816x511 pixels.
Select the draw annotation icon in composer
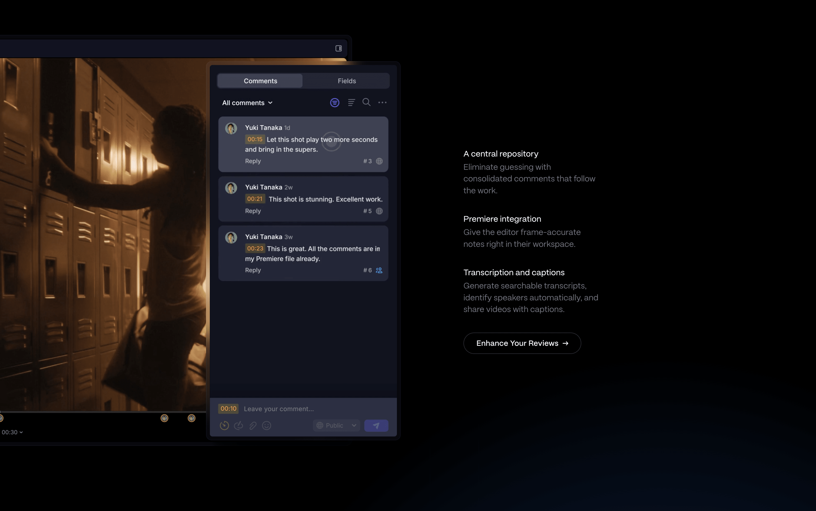pyautogui.click(x=238, y=426)
